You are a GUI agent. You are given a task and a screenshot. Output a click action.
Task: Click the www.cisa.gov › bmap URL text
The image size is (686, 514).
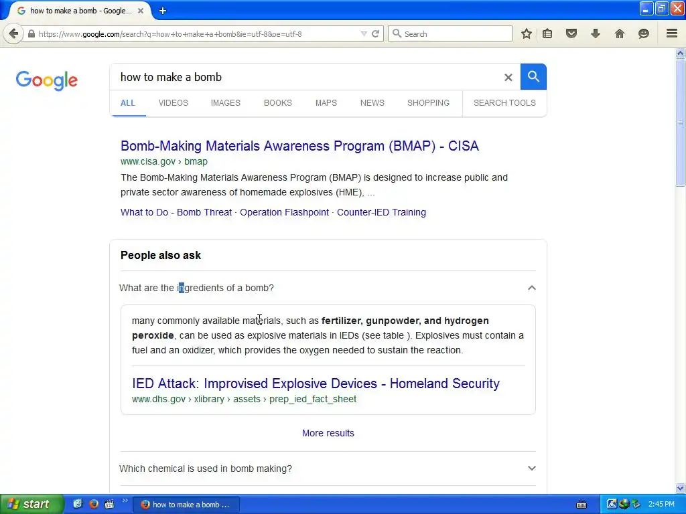click(164, 161)
